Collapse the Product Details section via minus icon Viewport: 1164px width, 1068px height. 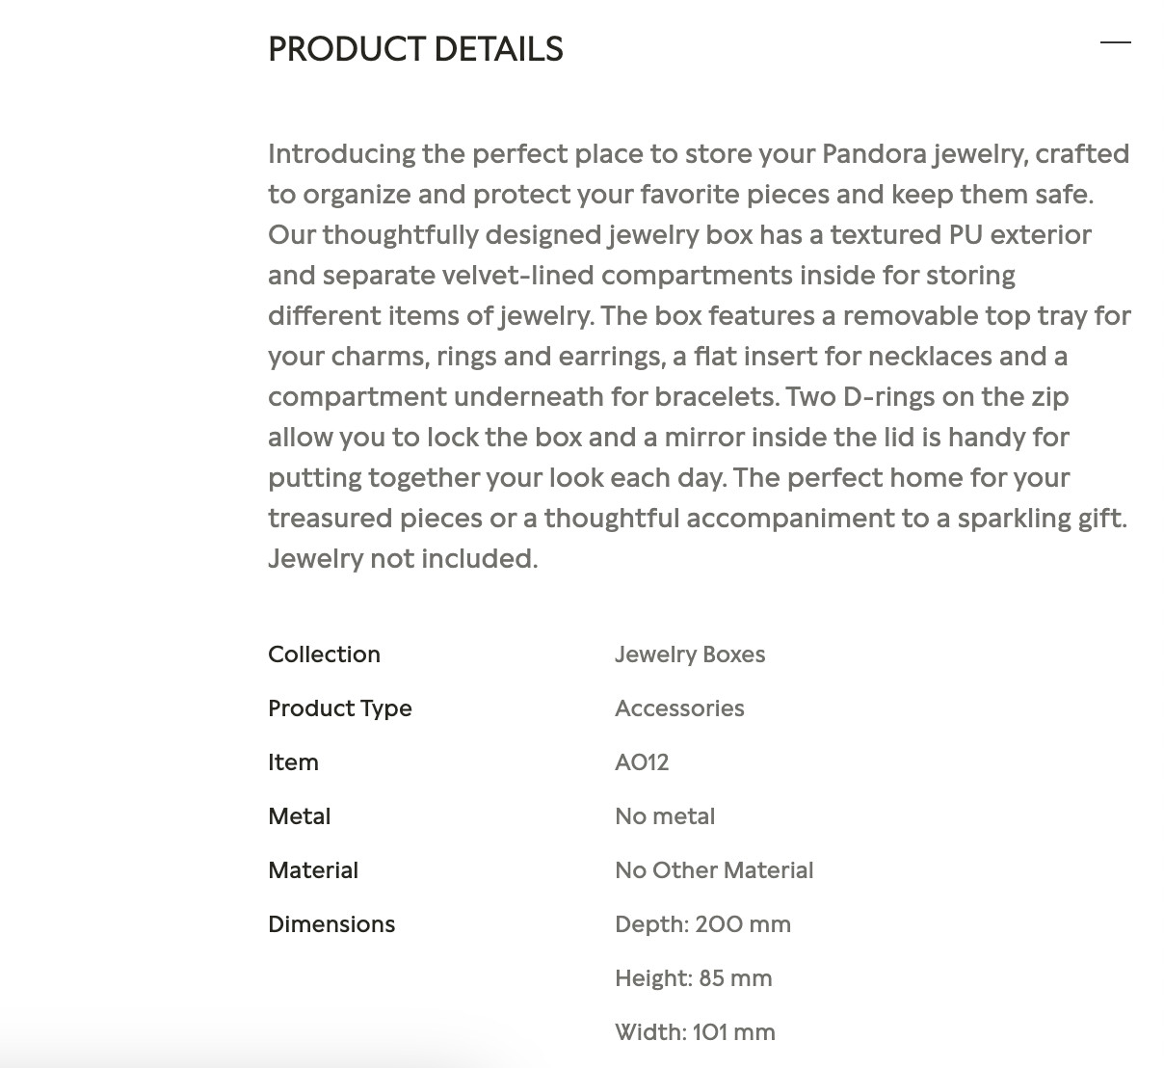(1115, 42)
